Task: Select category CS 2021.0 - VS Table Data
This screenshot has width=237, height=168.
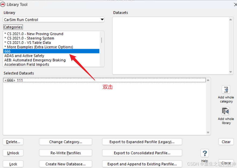Action: pyautogui.click(x=51, y=43)
